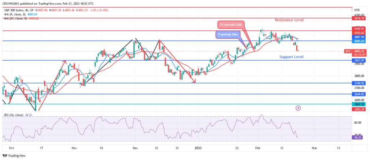Select the 'Resistance Level' text annotation
This screenshot has height=160, width=370.
tap(289, 20)
